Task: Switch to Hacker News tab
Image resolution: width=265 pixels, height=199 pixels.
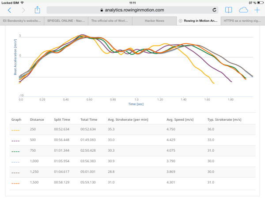Action: click(155, 21)
